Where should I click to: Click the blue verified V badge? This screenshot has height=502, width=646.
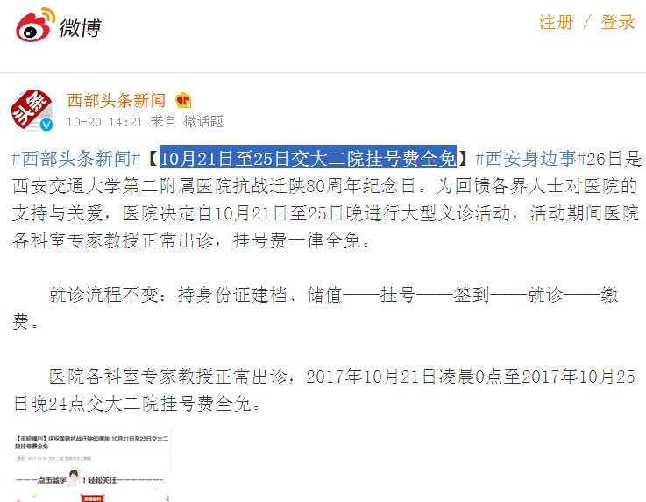coord(46,125)
